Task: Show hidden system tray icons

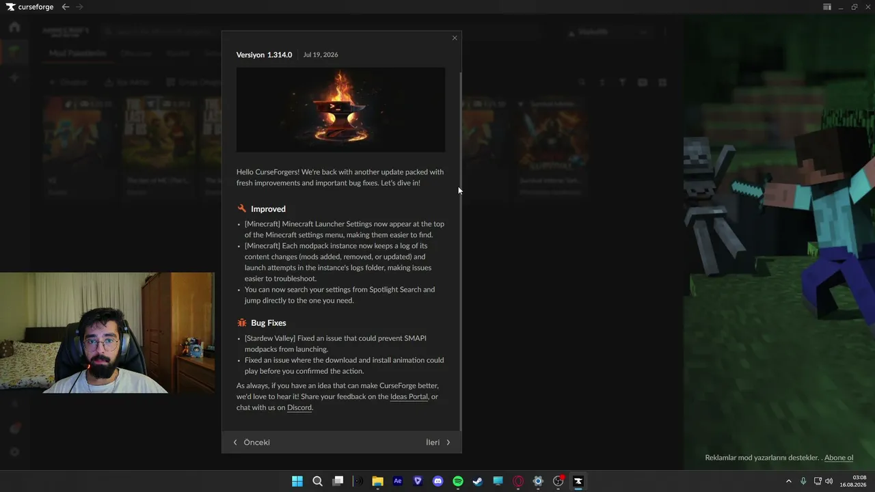Action: tap(788, 481)
